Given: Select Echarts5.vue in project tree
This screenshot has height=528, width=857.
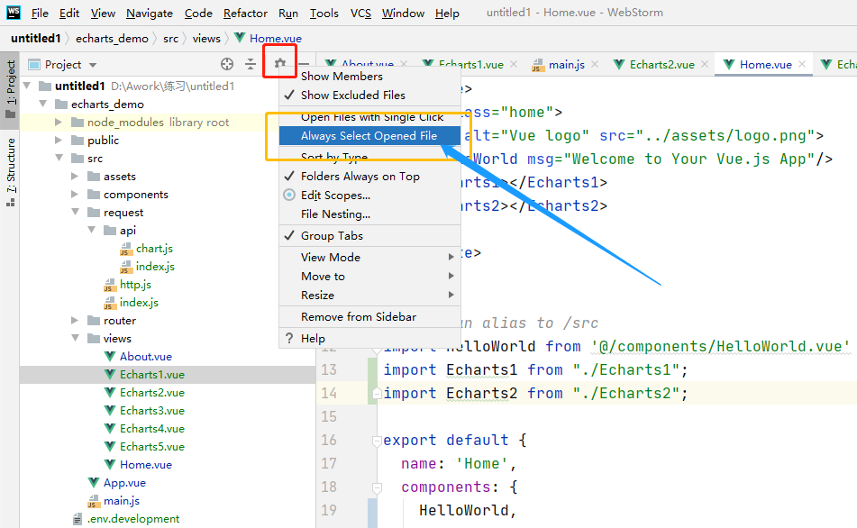Looking at the screenshot, I should 152,447.
